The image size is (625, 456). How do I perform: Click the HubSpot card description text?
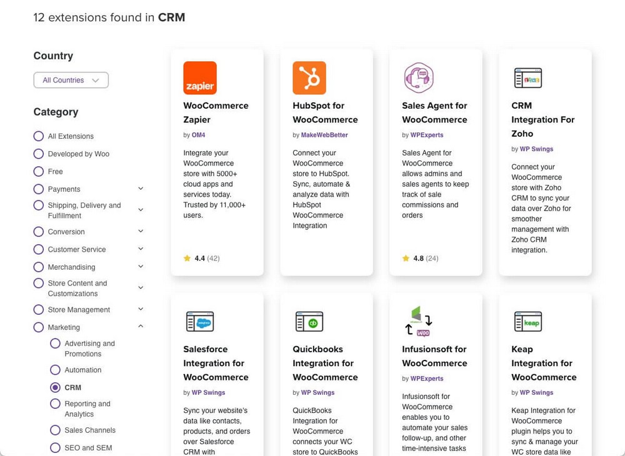[x=321, y=189]
